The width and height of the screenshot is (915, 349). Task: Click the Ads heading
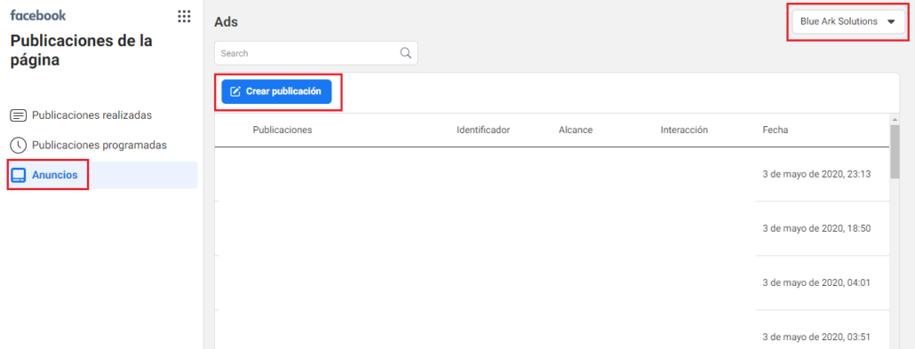pyautogui.click(x=227, y=22)
